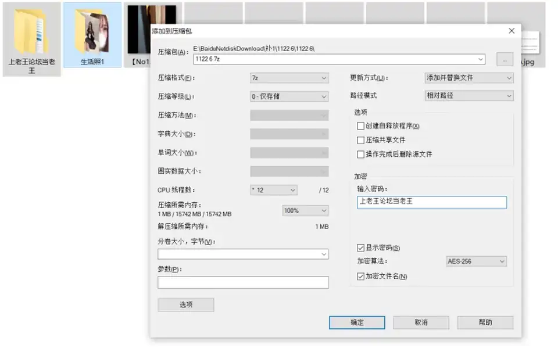The height and width of the screenshot is (348, 558).
Task: Click the browse (...) button beside archive name
Action: point(505,59)
